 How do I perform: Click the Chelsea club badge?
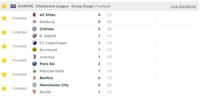click(34, 29)
